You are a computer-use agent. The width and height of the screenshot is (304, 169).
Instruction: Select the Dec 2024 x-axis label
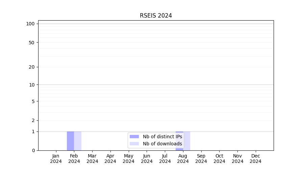click(x=256, y=159)
